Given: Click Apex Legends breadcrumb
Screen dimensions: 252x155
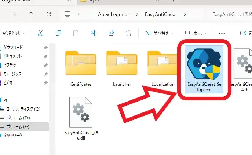Looking at the screenshot, I should [114, 14].
